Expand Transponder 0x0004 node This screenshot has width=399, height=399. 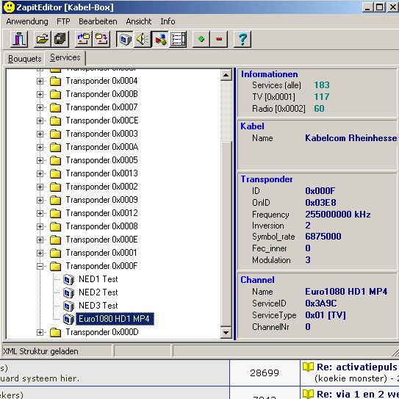point(40,81)
